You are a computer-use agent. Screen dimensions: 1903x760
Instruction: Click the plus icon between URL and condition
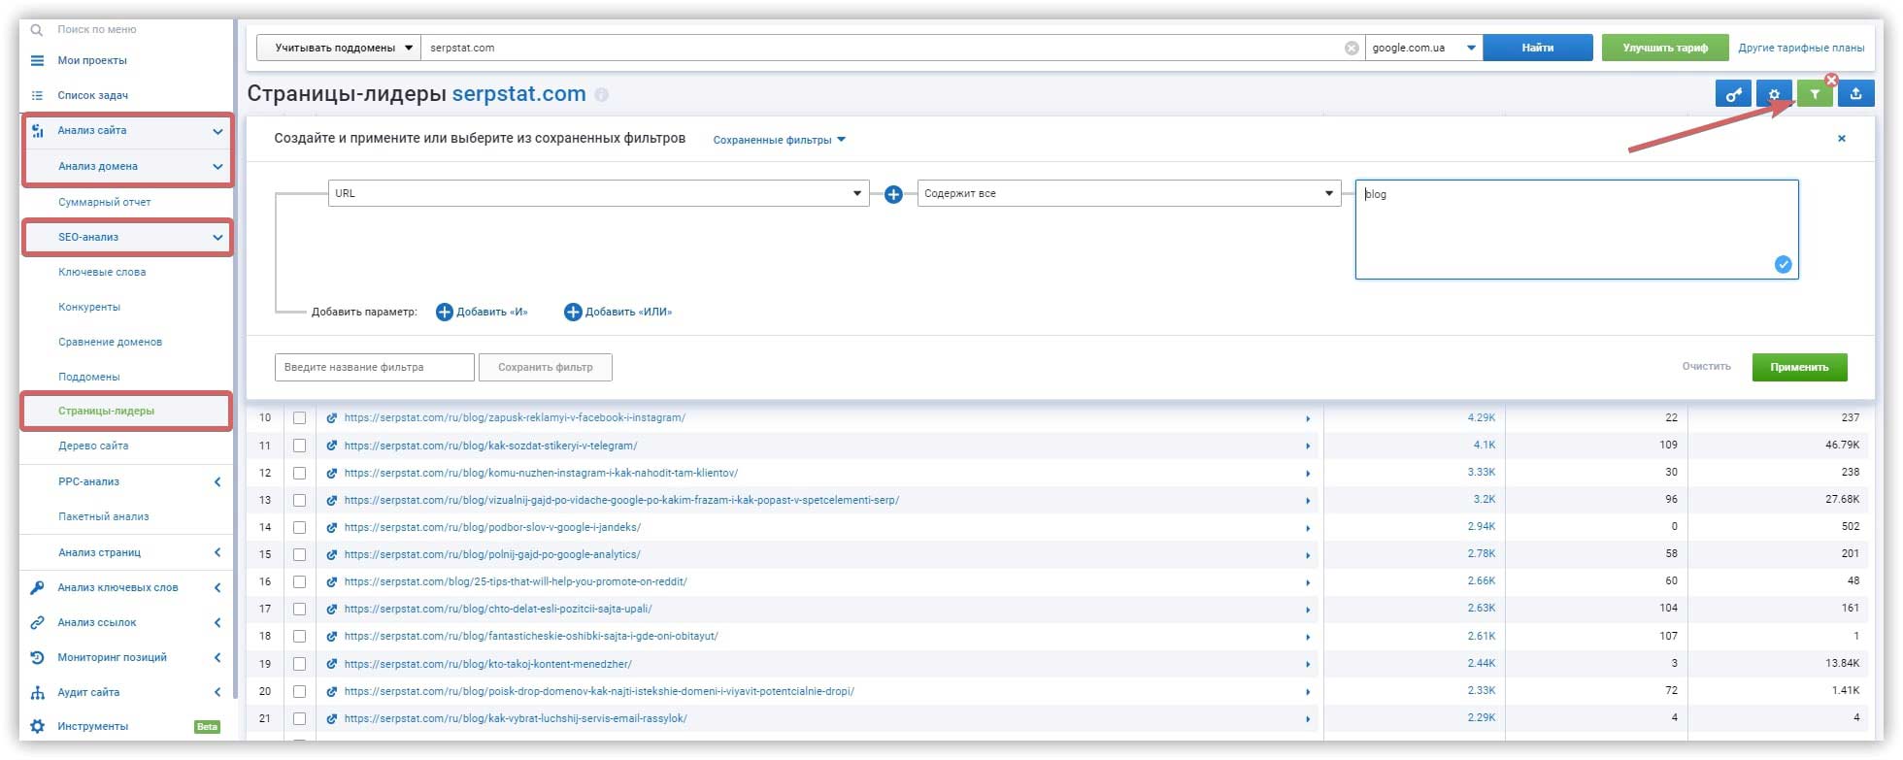(x=893, y=194)
